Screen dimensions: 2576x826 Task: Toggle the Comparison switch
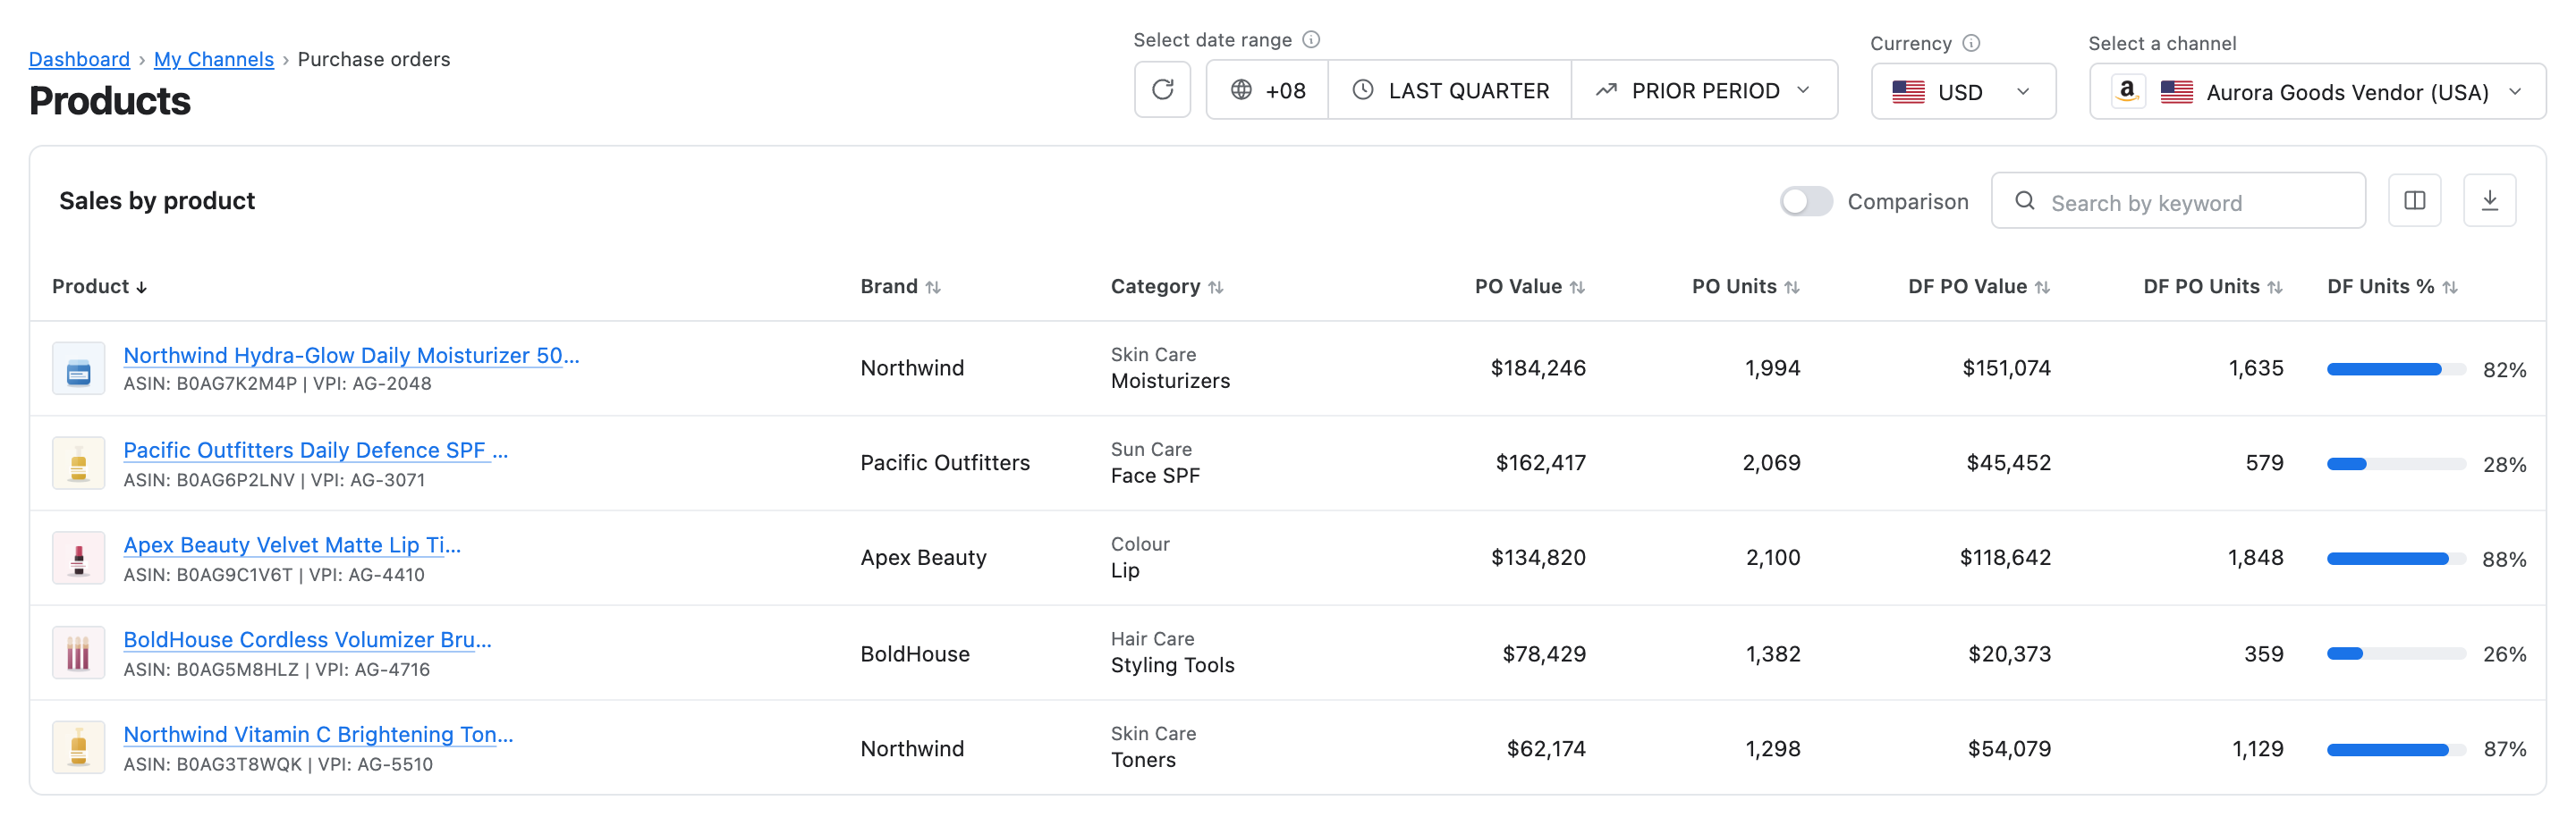(1806, 201)
